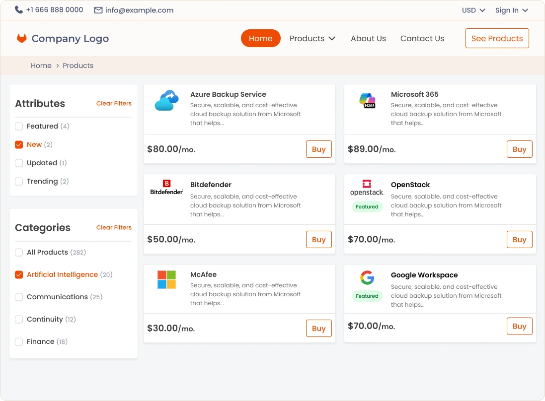545x401 pixels.
Task: Click the $50.00/mo. price
Action: point(171,239)
